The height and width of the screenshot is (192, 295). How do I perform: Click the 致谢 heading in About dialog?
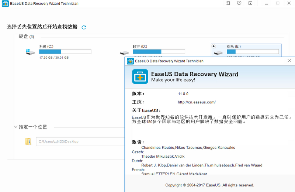[x=138, y=142]
